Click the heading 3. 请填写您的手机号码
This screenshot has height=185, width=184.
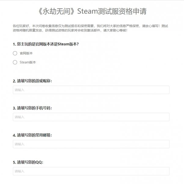[x=32, y=108]
